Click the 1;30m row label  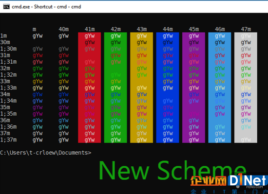coord(8,49)
